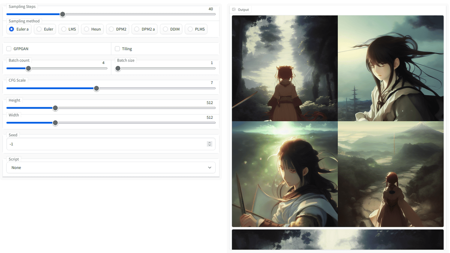
Task: Click the Output image icon
Action: point(234,9)
